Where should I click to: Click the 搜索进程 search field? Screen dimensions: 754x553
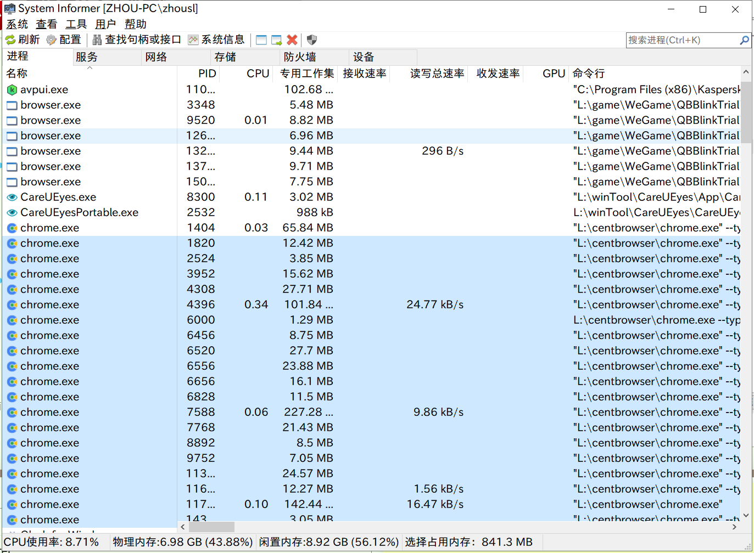click(681, 40)
